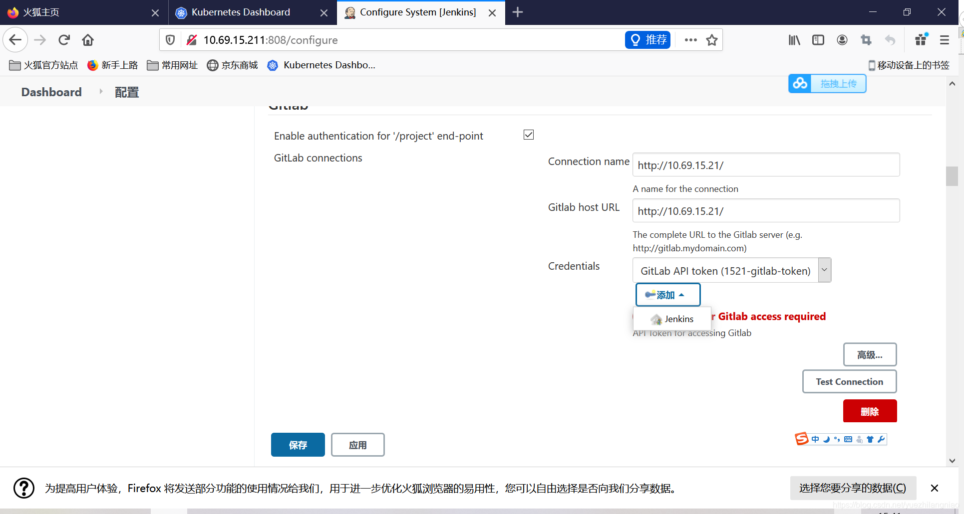Choose Jenkins from the 添加 menu
The height and width of the screenshot is (514, 964).
point(672,319)
